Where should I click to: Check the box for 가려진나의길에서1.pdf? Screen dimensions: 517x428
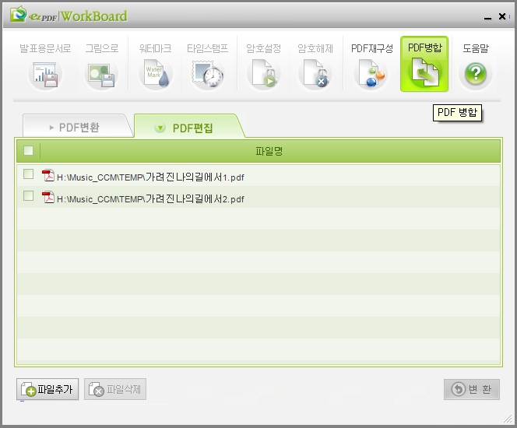pyautogui.click(x=28, y=174)
